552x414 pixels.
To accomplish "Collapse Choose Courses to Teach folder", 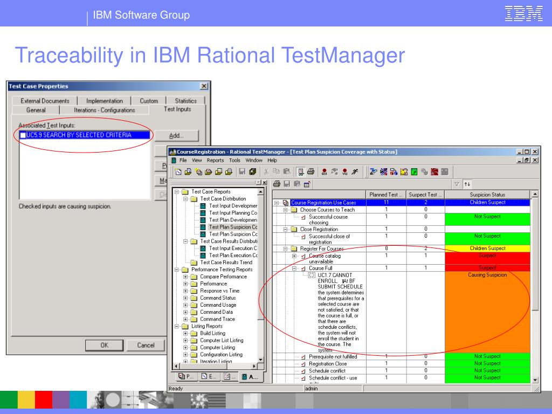I will (286, 210).
